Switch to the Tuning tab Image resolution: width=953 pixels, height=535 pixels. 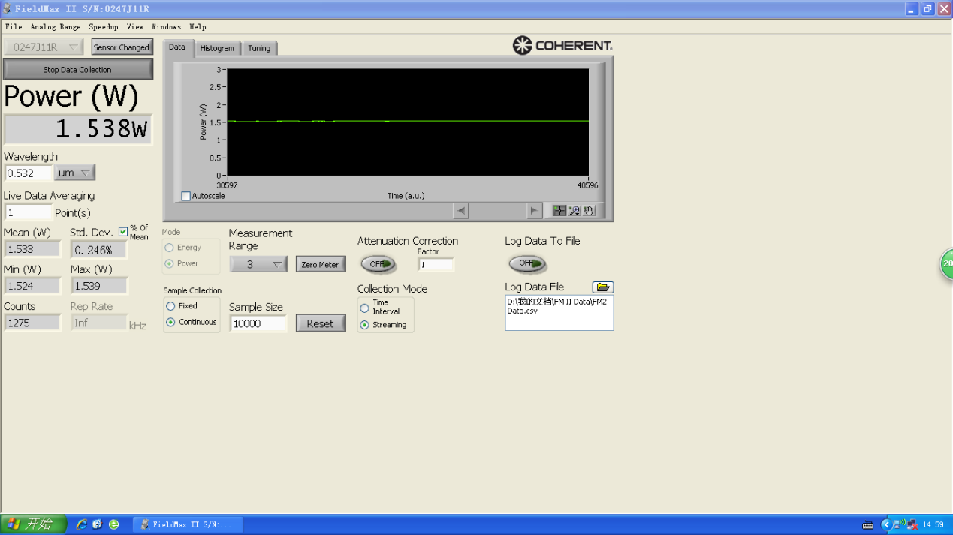coord(259,48)
